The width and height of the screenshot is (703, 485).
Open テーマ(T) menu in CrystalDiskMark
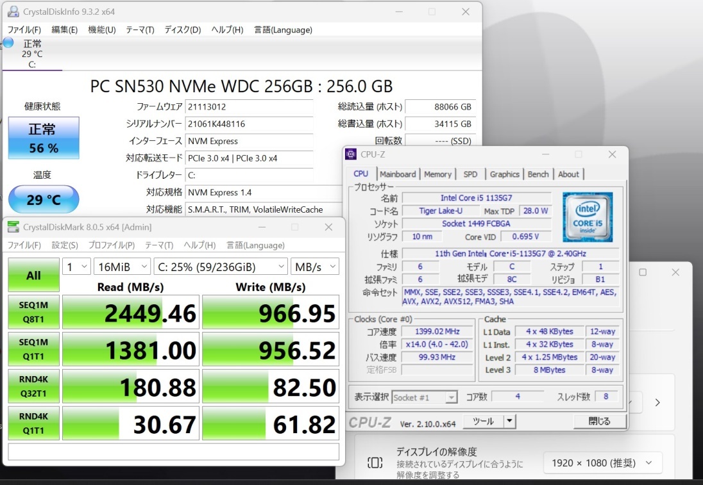click(158, 245)
